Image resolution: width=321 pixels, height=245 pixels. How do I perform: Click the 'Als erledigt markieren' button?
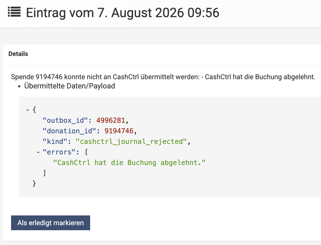(x=51, y=223)
